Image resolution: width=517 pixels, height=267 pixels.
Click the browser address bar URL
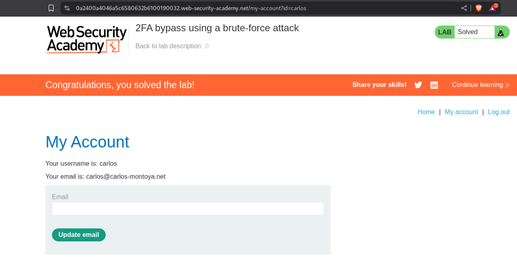pos(191,8)
